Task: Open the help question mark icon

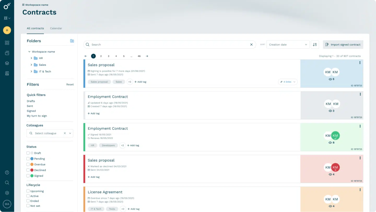Action: click(7, 172)
